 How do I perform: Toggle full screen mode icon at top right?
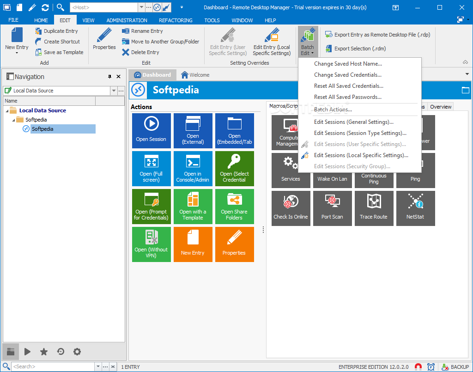[x=461, y=19]
